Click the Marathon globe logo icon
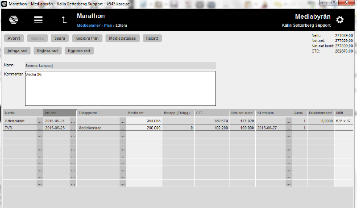This screenshot has height=208, width=357. (14, 20)
